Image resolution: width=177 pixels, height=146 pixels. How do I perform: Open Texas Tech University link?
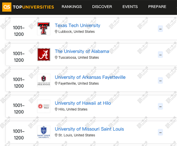[77, 26]
